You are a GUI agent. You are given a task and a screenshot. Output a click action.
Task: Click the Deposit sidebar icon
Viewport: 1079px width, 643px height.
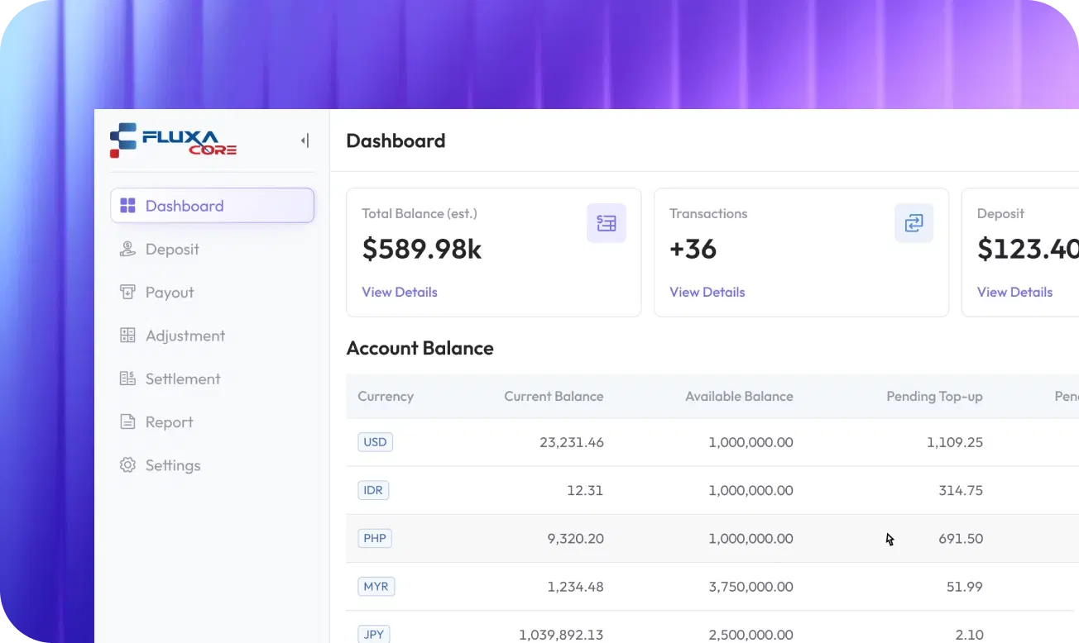coord(127,249)
